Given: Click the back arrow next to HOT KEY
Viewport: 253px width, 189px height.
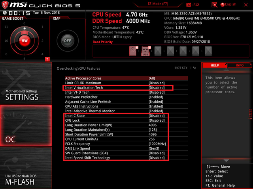Looking at the screenshot, I should tap(194, 68).
